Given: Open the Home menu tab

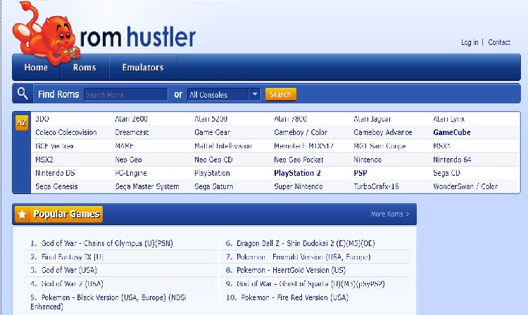Looking at the screenshot, I should 36,67.
